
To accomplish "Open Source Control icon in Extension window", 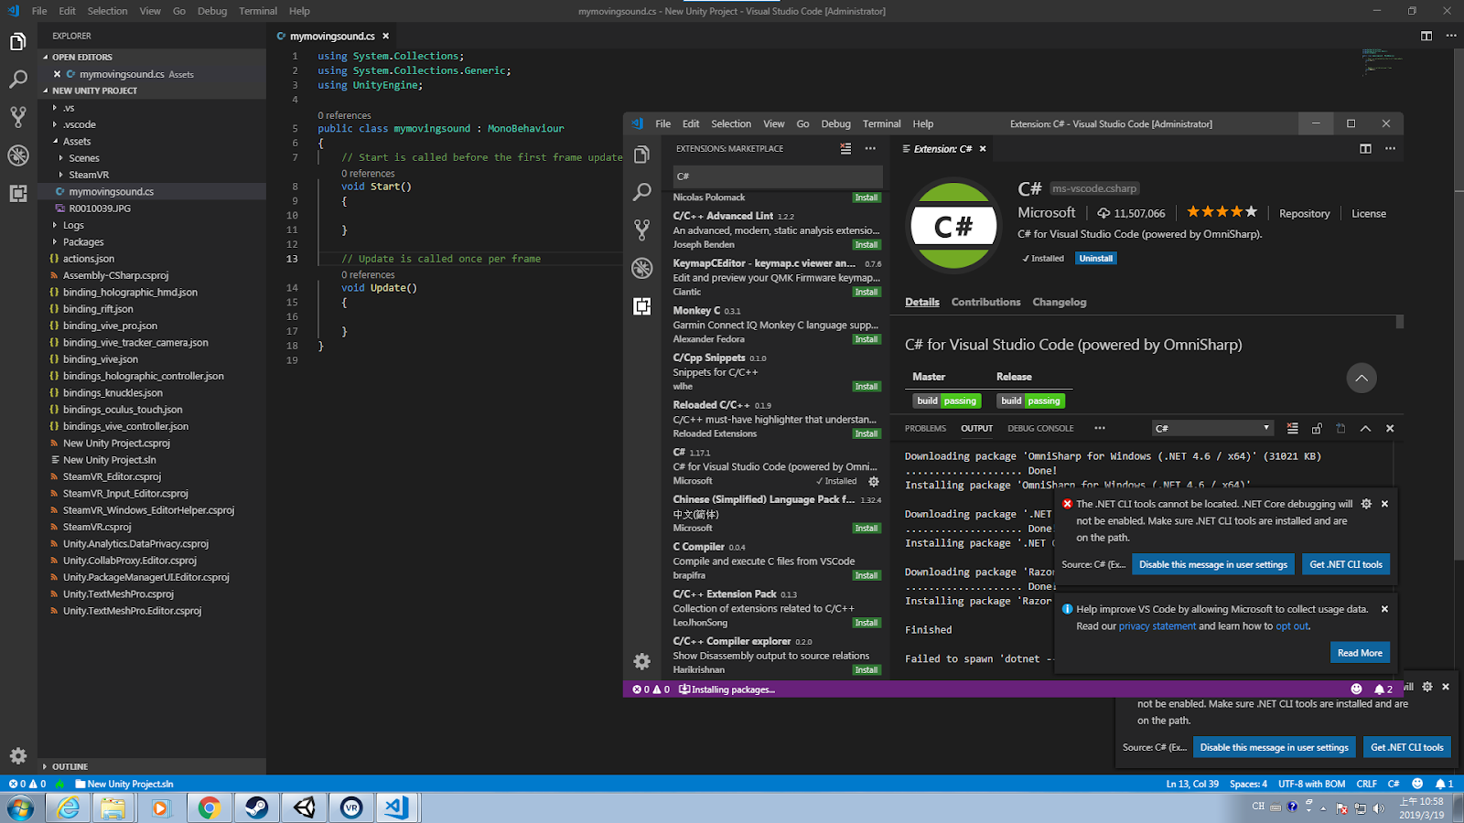I will (x=642, y=230).
